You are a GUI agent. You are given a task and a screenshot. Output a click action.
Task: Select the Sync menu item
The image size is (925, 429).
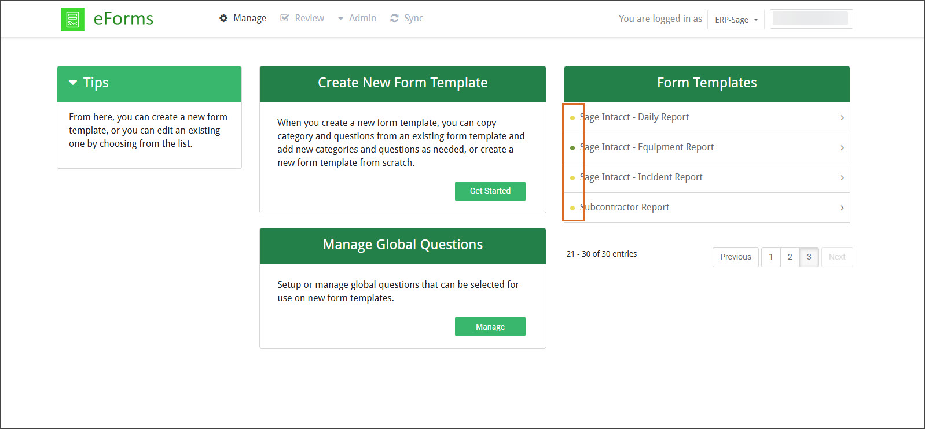[x=413, y=19]
